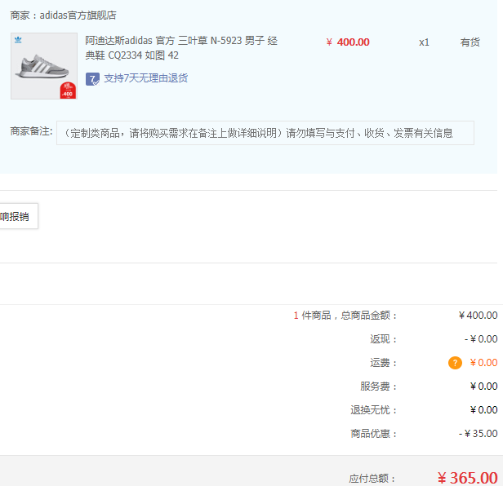Open 支持7天无理由退货 policy link
This screenshot has width=503, height=486.
(145, 78)
